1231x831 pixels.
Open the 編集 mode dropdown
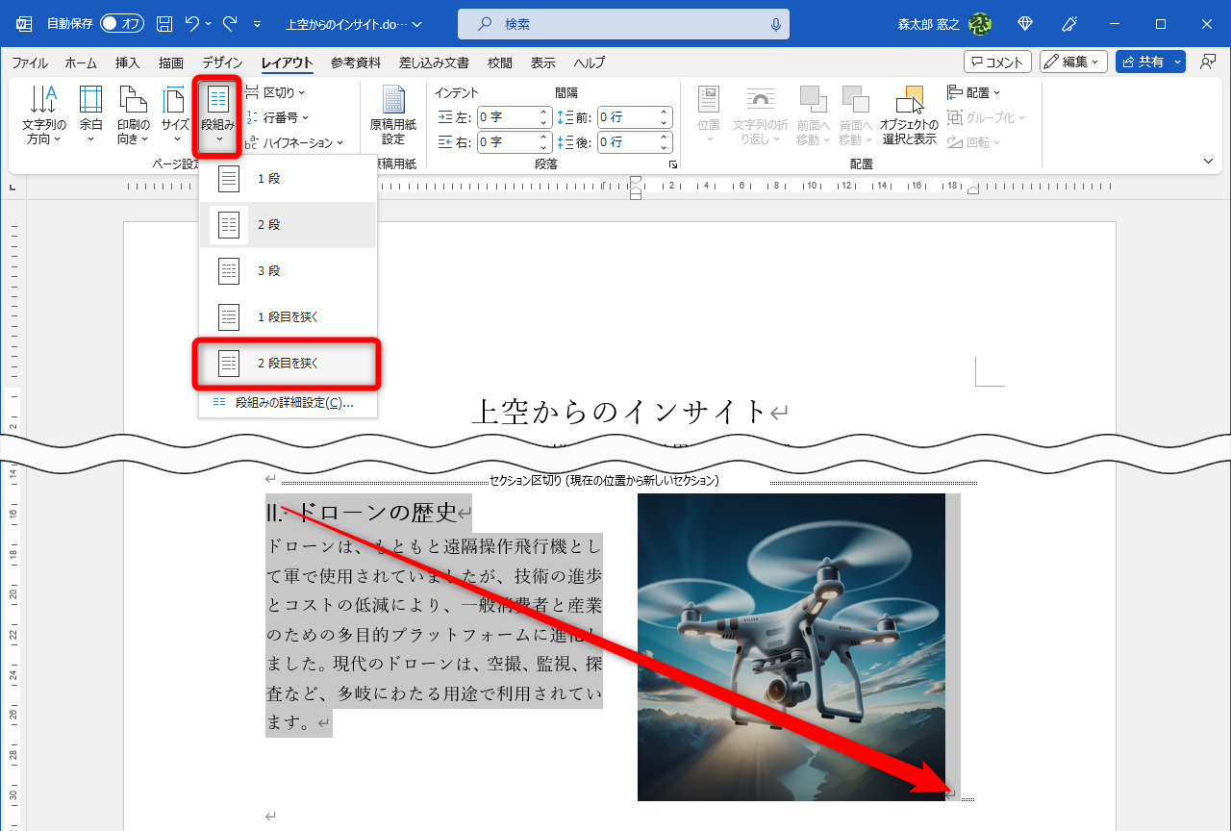click(1072, 61)
